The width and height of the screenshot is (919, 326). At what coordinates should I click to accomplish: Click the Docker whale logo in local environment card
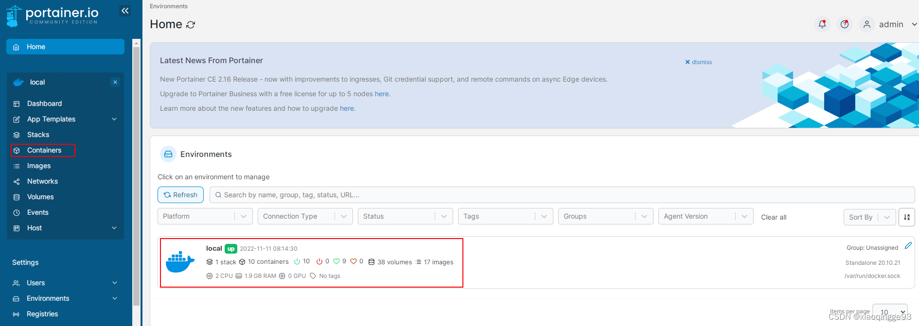(180, 262)
